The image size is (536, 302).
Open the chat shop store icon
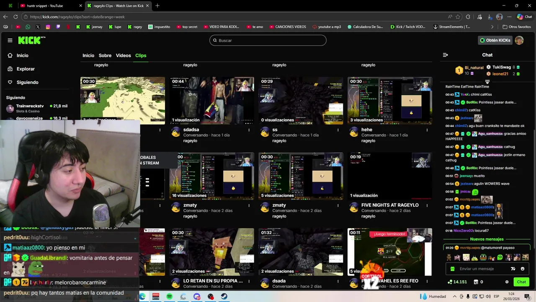[x=476, y=282]
